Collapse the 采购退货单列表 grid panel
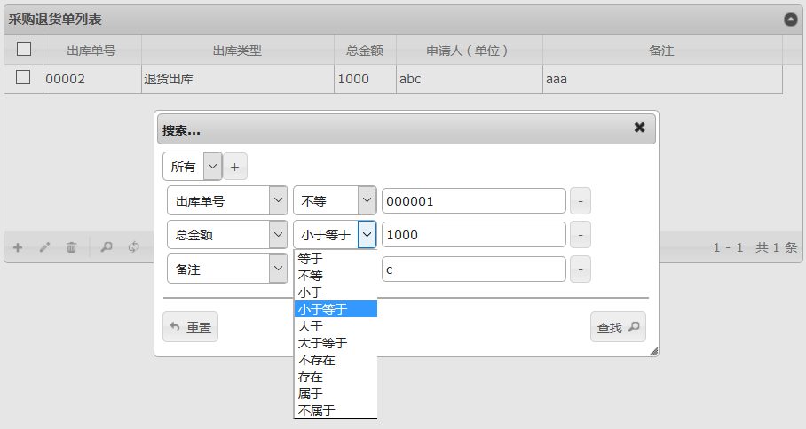The height and width of the screenshot is (429, 806). 791,19
